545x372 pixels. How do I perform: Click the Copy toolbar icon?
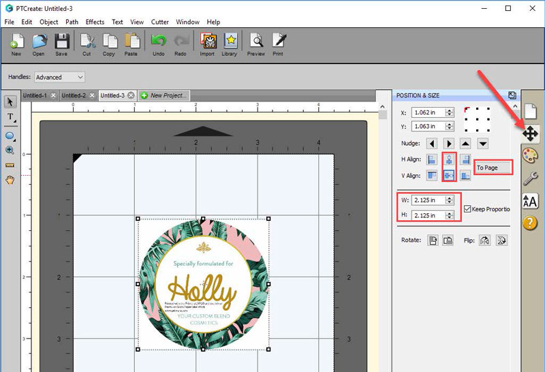(x=109, y=44)
